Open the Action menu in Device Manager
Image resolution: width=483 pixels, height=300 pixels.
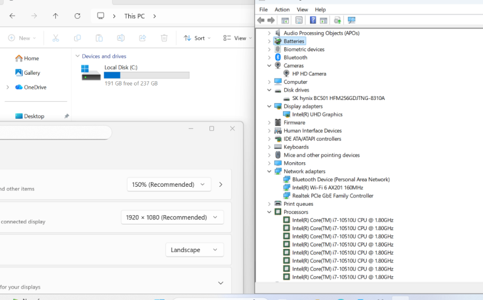click(x=282, y=9)
